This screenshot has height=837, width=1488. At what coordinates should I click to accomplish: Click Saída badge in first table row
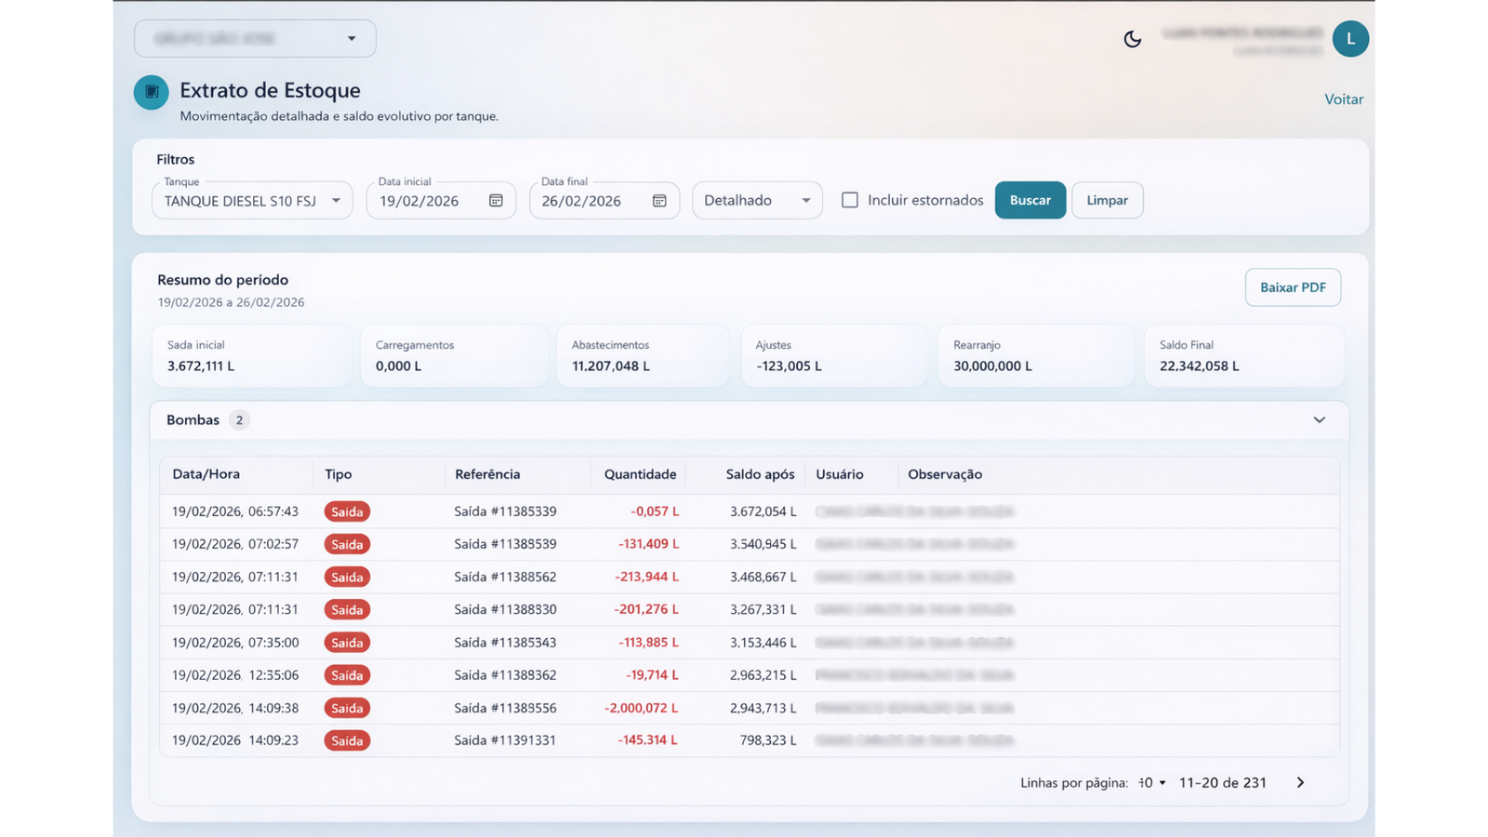coord(347,511)
